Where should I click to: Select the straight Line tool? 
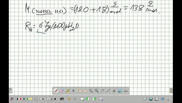(108, 91)
